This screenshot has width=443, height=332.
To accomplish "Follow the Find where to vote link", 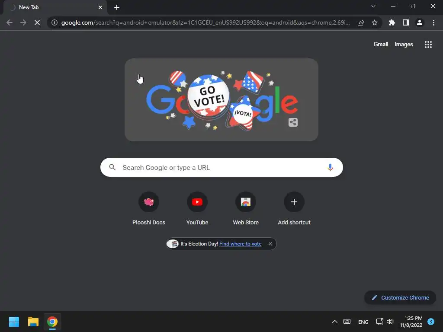I will [x=241, y=244].
